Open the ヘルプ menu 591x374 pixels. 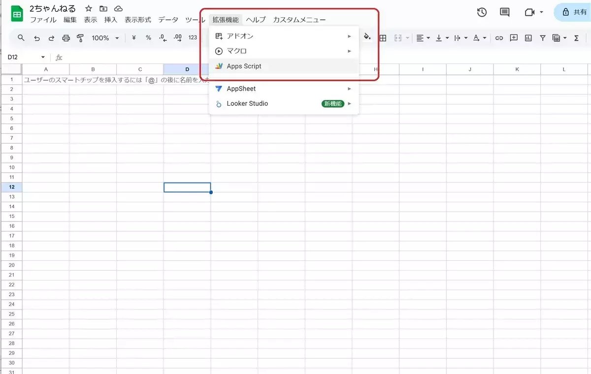[x=256, y=20]
